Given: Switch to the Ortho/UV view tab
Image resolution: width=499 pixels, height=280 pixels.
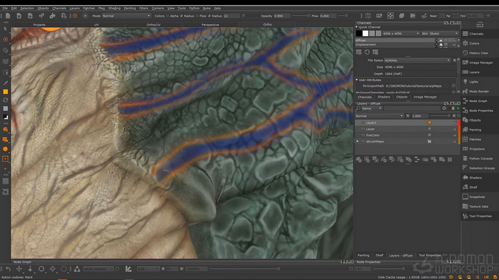Looking at the screenshot, I should [x=153, y=24].
